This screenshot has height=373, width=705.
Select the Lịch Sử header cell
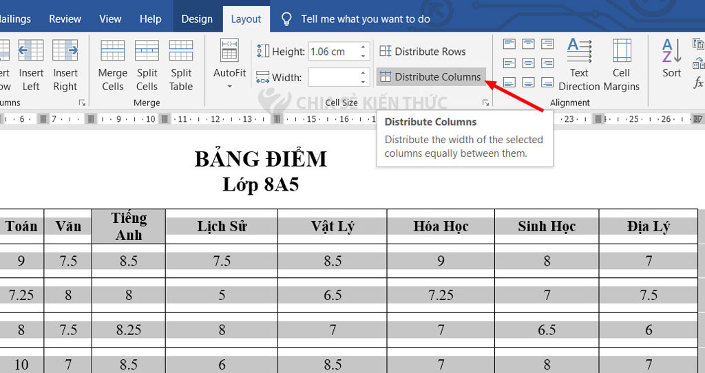click(x=222, y=226)
